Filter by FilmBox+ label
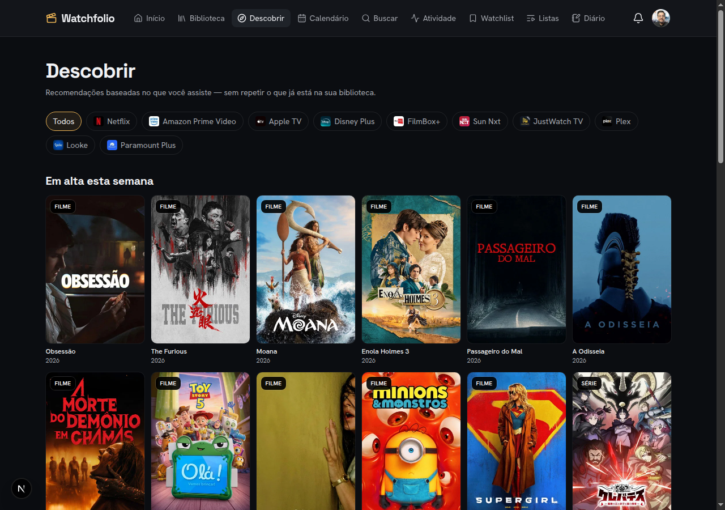 point(424,121)
